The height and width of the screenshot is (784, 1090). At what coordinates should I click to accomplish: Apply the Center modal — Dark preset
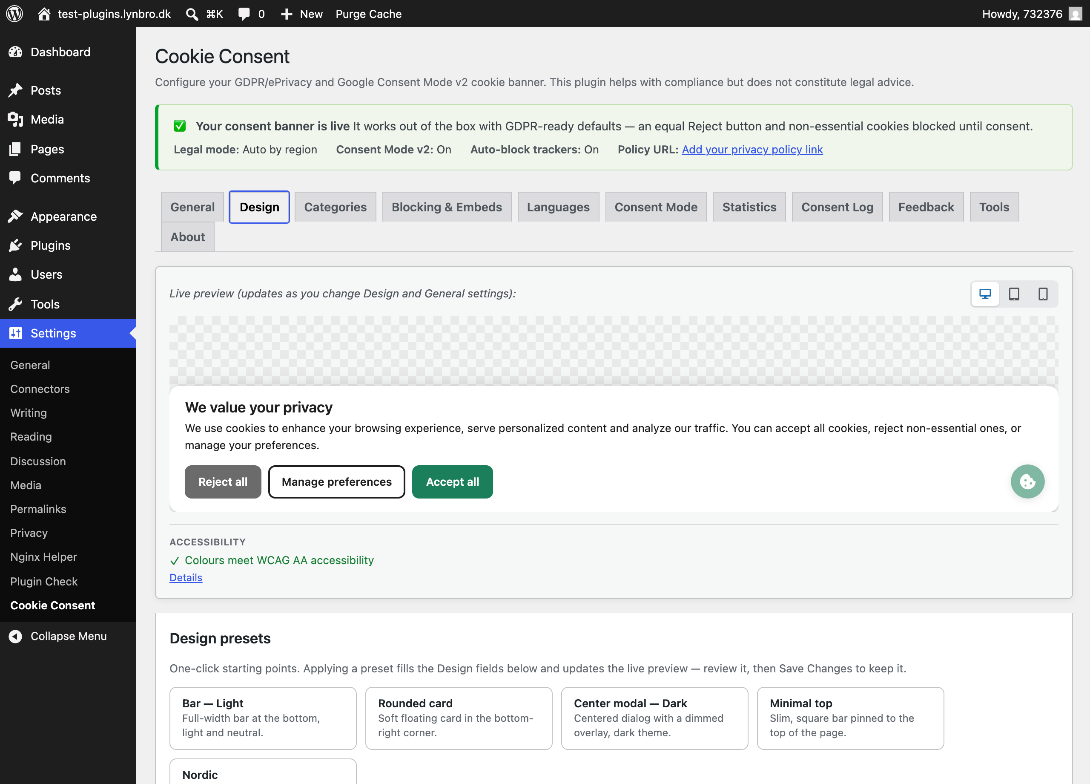[x=654, y=718]
